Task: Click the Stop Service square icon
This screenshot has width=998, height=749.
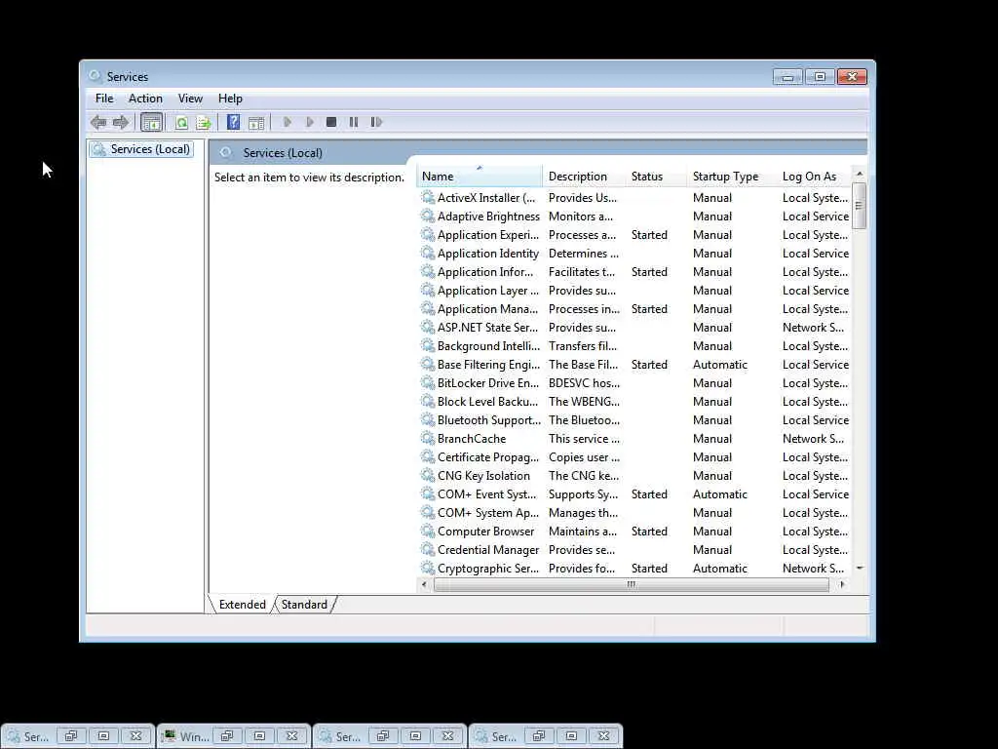Action: point(331,122)
